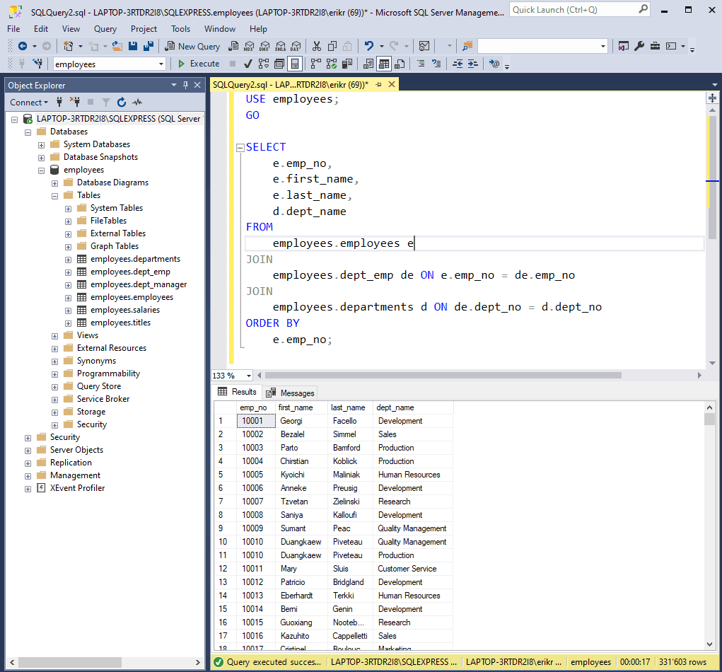The image size is (722, 672).
Task: Switch output to Results to Text
Action: click(x=368, y=64)
